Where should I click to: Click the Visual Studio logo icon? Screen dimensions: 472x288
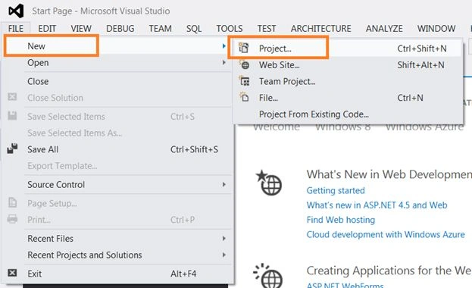[16, 11]
